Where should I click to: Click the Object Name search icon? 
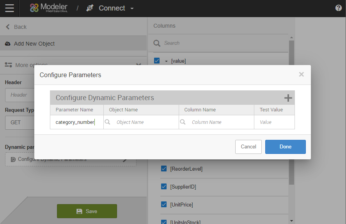coord(107,122)
